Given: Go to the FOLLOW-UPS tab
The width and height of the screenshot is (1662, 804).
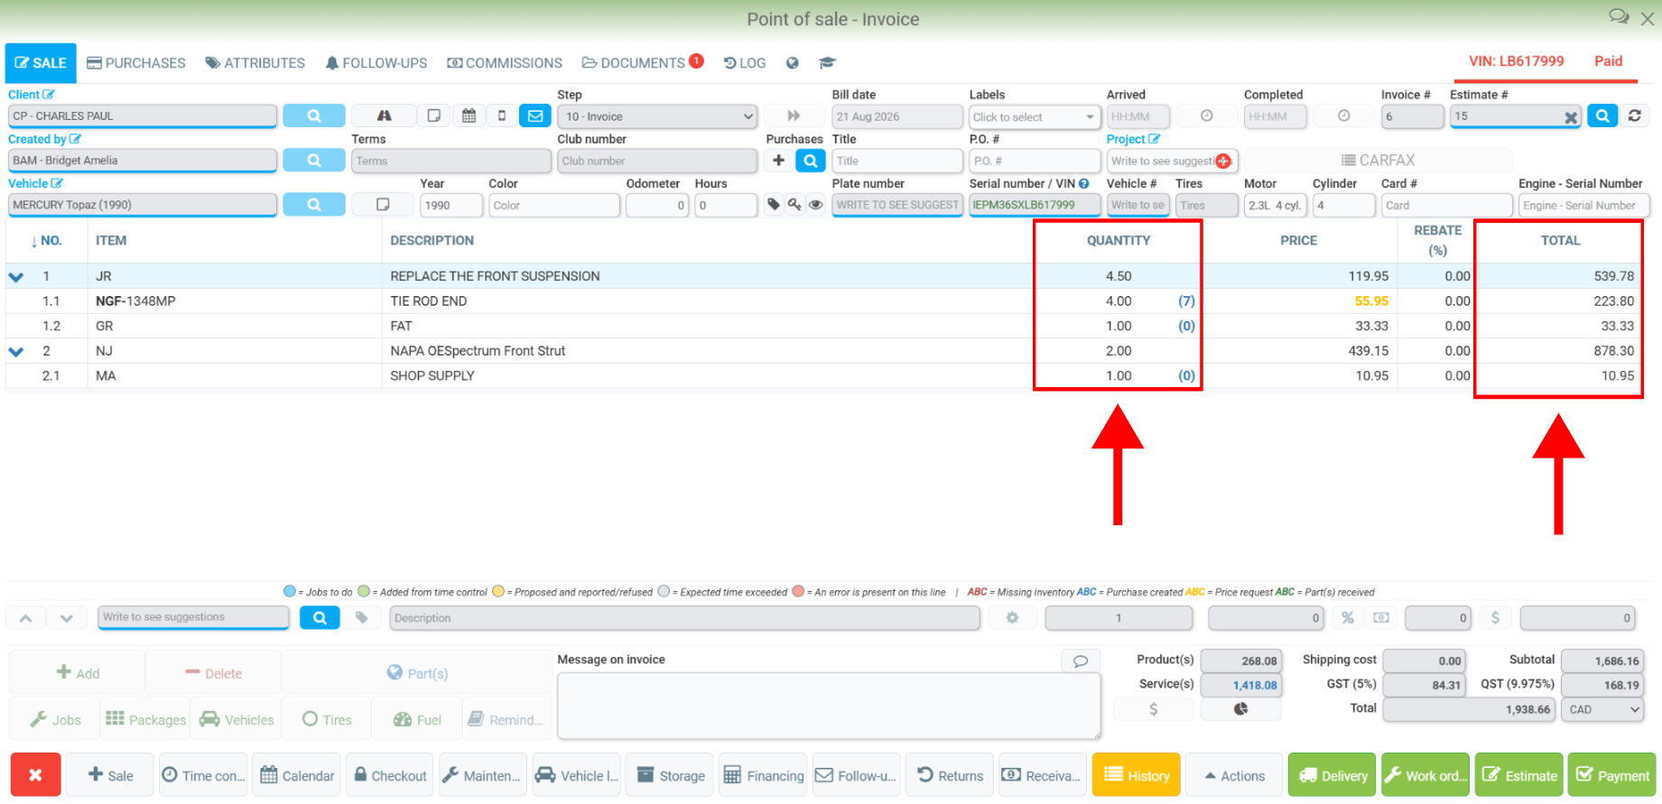Looking at the screenshot, I should tap(376, 63).
